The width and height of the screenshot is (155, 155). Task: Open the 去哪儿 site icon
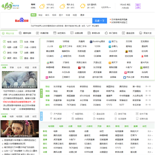click(x=110, y=46)
